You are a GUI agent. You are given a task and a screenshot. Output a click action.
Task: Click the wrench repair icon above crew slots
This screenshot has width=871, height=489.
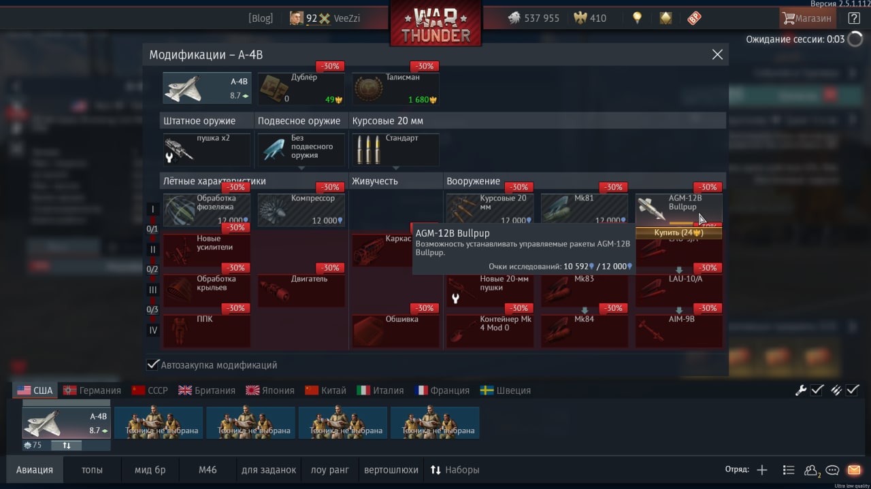coord(801,390)
